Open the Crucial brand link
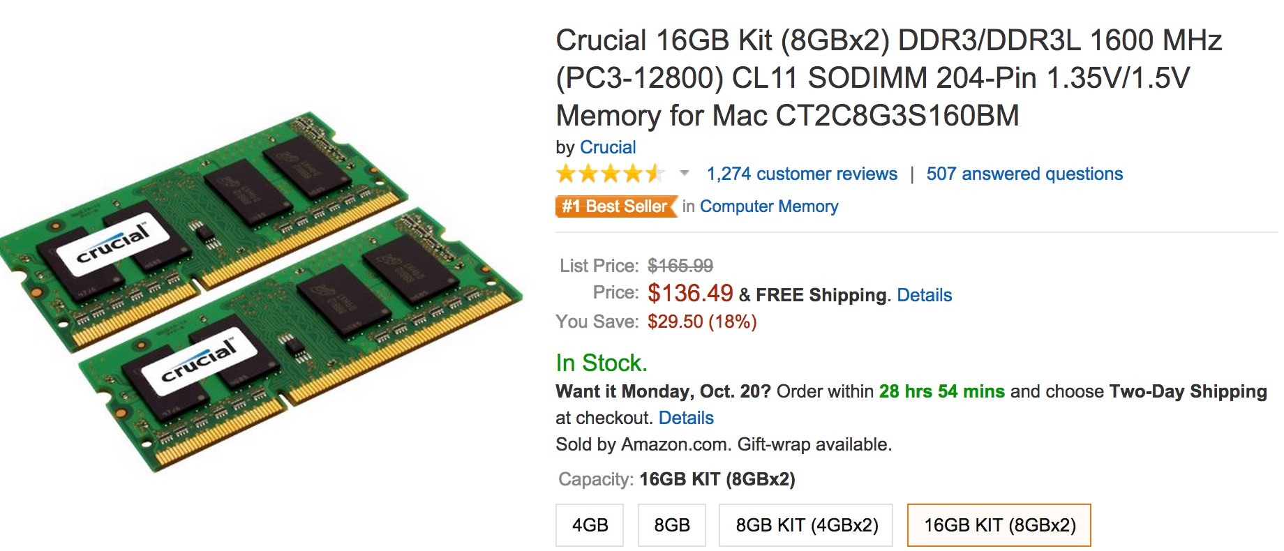 click(608, 147)
